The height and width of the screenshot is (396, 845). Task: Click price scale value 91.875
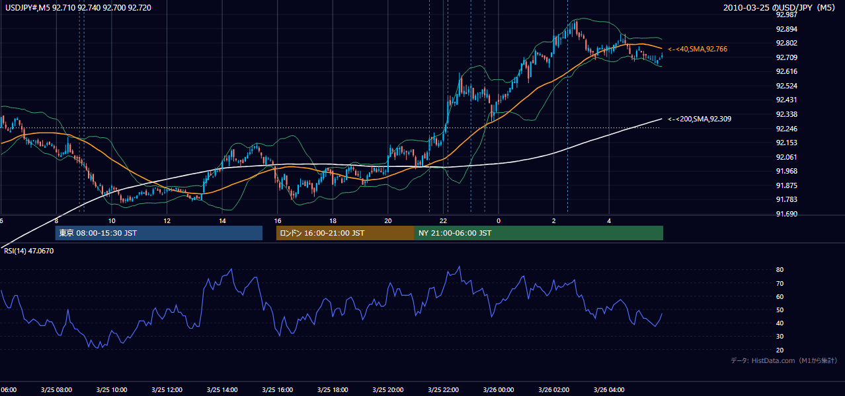point(786,185)
